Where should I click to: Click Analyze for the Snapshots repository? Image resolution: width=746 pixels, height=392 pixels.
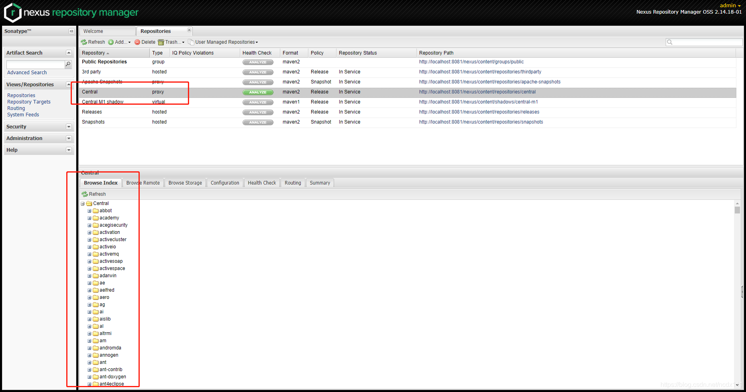[258, 122]
